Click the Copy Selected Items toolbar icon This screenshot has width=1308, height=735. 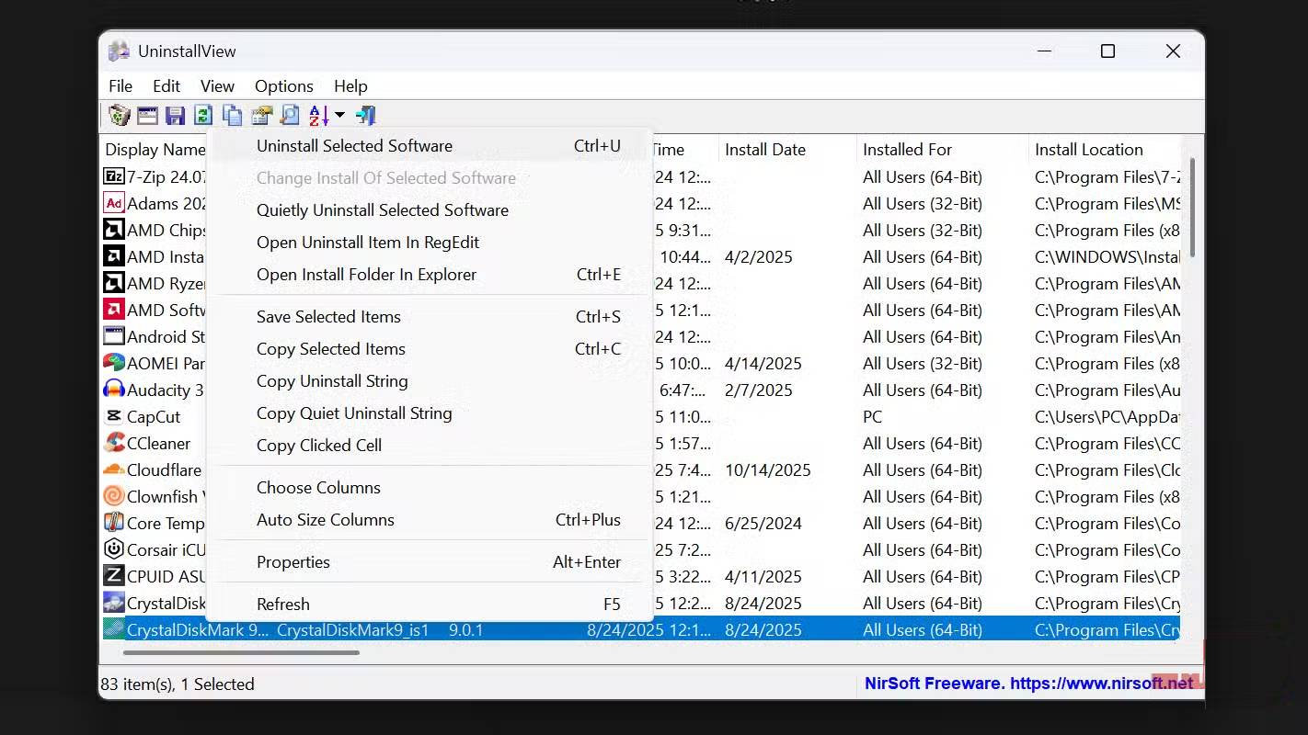click(x=233, y=115)
